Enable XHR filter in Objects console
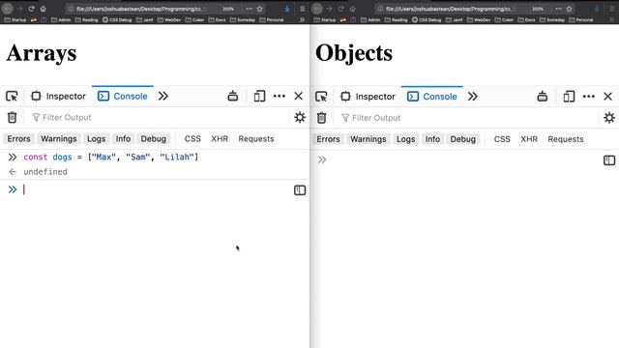 (x=529, y=139)
